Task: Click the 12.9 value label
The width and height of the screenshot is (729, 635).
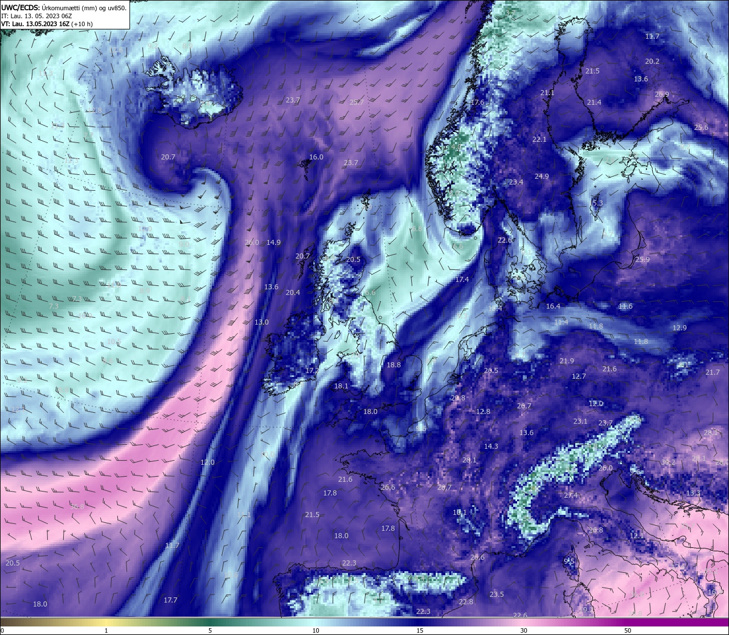Action: [x=679, y=328]
